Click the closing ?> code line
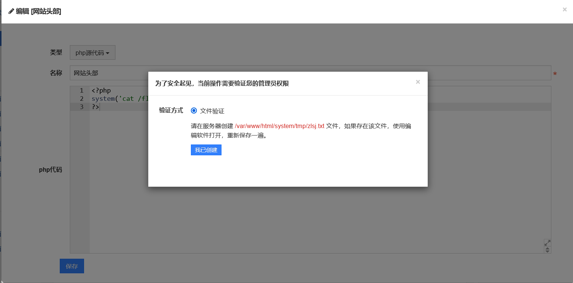This screenshot has height=283, width=573. tap(96, 107)
